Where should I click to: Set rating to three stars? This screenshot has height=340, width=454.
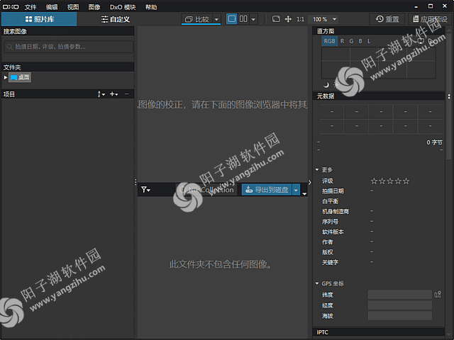click(390, 181)
